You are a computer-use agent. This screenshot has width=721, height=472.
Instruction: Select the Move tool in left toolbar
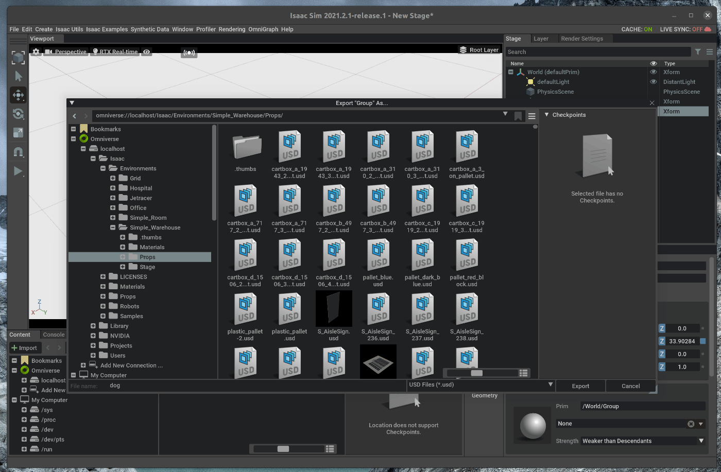pos(18,95)
